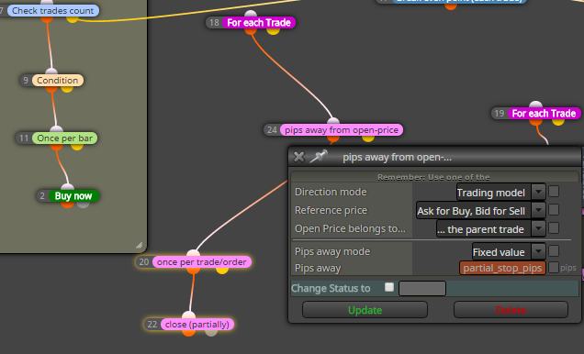The height and width of the screenshot is (354, 584).
Task: Click the yellow output dot of block 18
Action: click(x=273, y=30)
